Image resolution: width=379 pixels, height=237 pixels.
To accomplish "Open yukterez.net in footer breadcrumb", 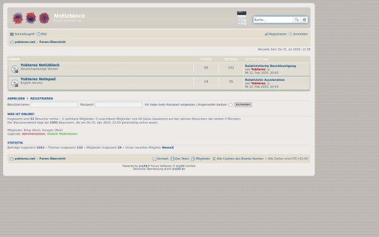I will (x=25, y=159).
